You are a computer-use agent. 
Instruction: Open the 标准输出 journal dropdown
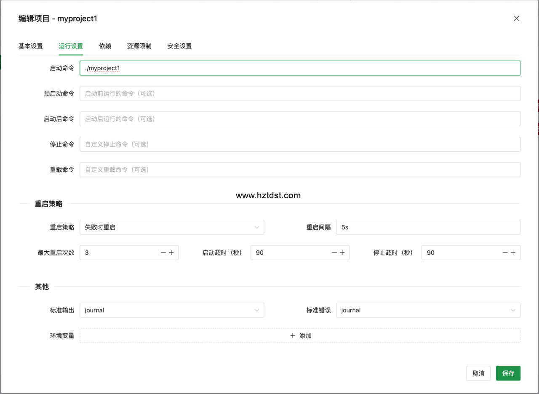coord(172,310)
